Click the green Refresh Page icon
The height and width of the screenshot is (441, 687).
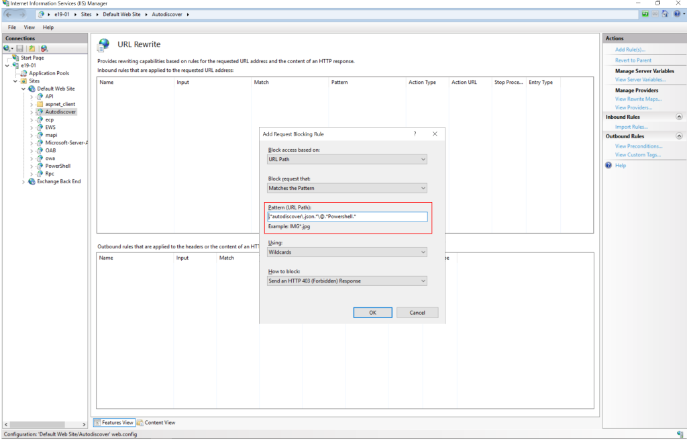point(645,14)
